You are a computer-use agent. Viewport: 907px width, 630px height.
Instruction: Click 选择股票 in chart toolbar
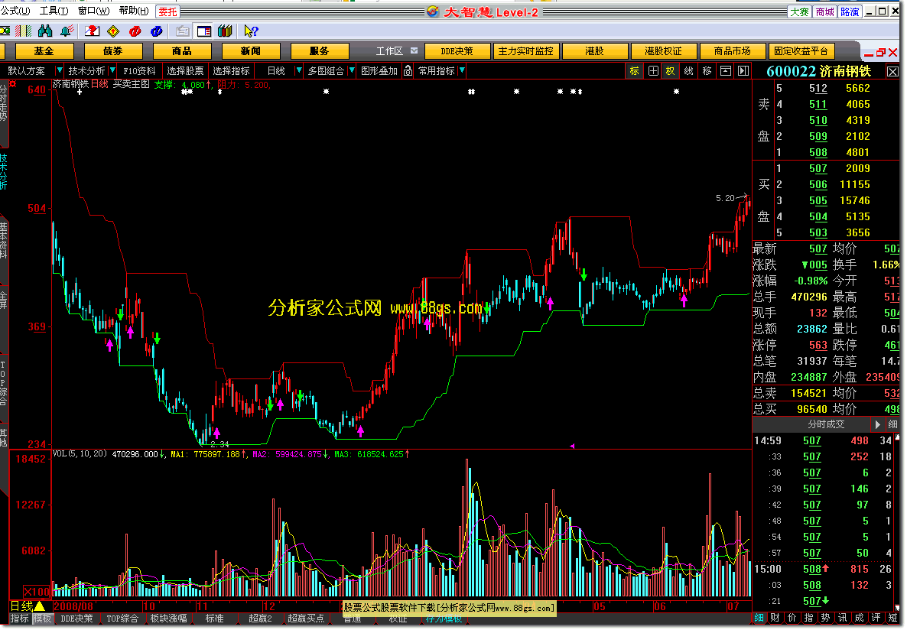point(185,70)
